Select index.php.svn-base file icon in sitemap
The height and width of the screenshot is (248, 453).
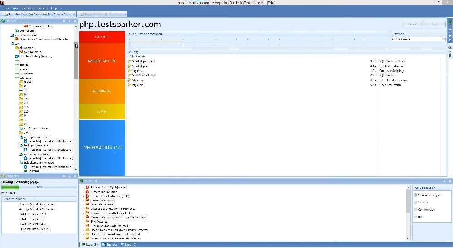click(21, 154)
